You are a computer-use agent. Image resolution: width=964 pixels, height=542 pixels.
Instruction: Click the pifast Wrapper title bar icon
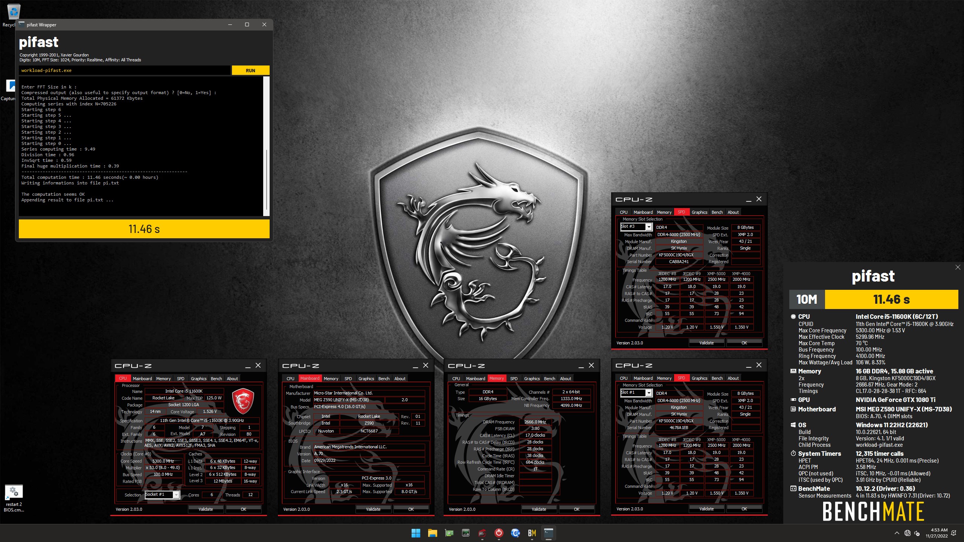tap(21, 24)
